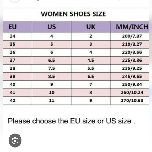This screenshot has width=152, height=152.
Task: Click EU size 37 cell
Action: click(x=18, y=61)
